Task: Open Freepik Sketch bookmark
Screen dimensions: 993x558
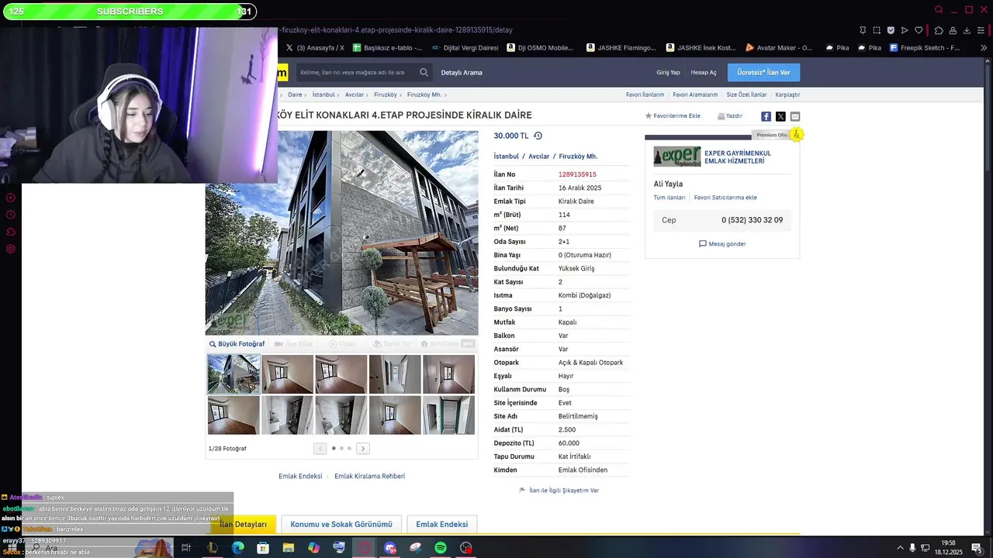Action: [x=925, y=47]
